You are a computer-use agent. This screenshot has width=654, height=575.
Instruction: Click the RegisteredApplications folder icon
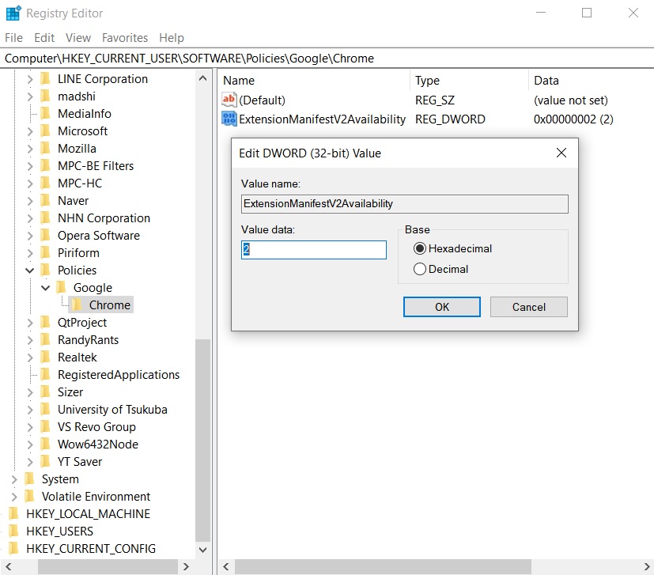[x=45, y=375]
